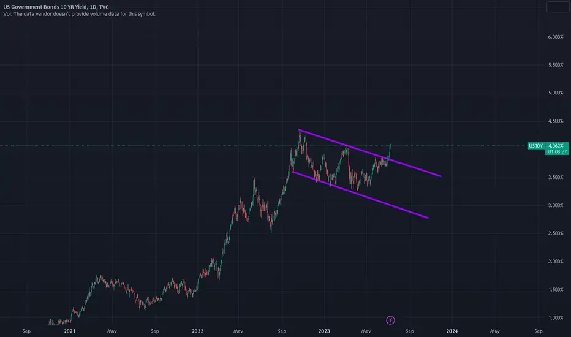Screen dimensions: 571x337
Task: Select the upper purple channel trendline
Action: click(369, 153)
